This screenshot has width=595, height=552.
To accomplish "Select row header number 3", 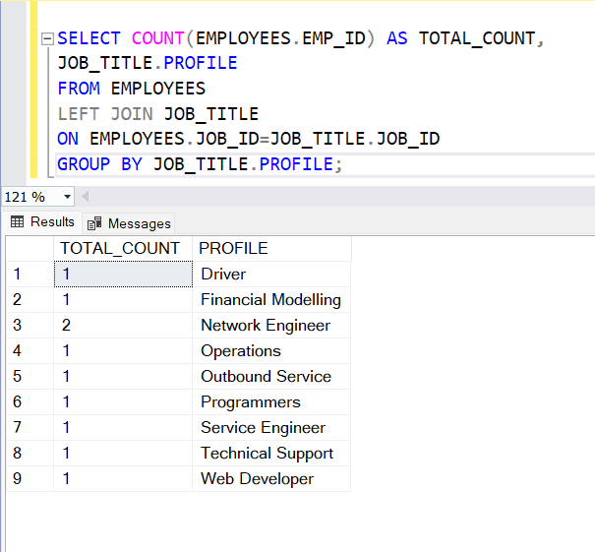I will pyautogui.click(x=30, y=326).
